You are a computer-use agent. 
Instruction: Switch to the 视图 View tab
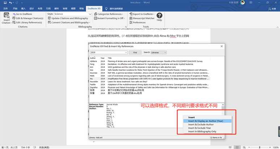73,9
